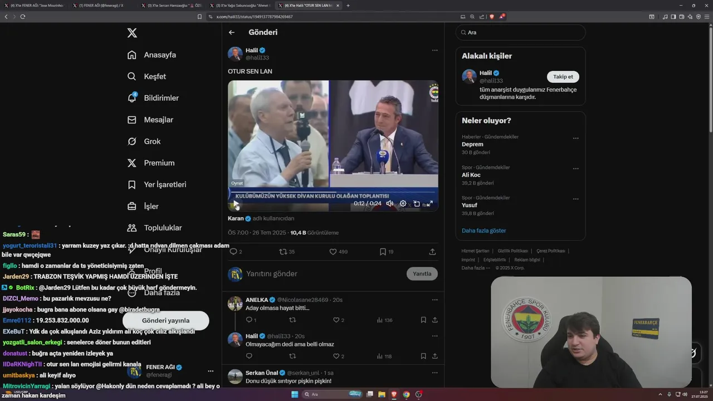Open File Explorer from the taskbar
This screenshot has height=401, width=713.
[382, 394]
